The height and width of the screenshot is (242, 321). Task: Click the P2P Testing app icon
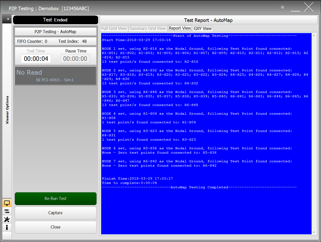coord(6,9)
